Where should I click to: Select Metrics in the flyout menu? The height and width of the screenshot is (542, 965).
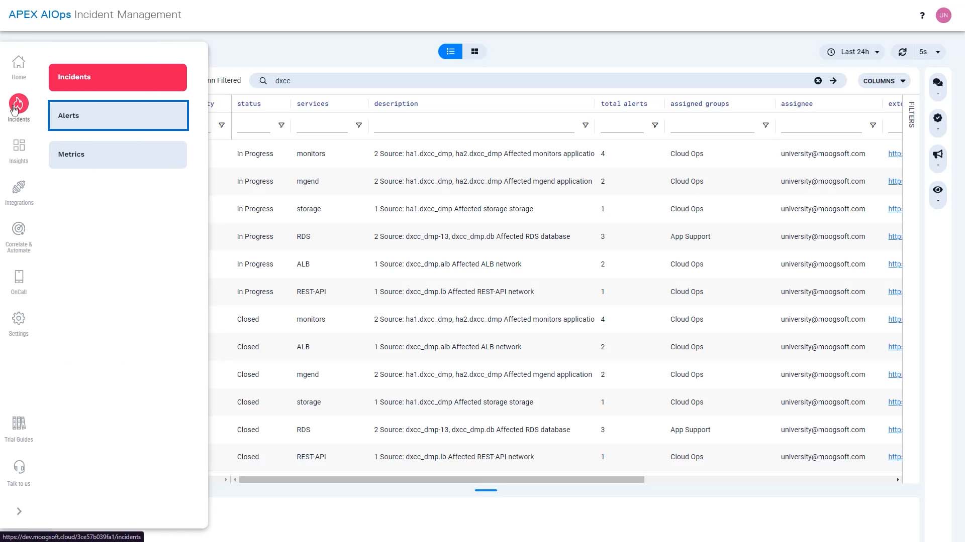pyautogui.click(x=118, y=155)
